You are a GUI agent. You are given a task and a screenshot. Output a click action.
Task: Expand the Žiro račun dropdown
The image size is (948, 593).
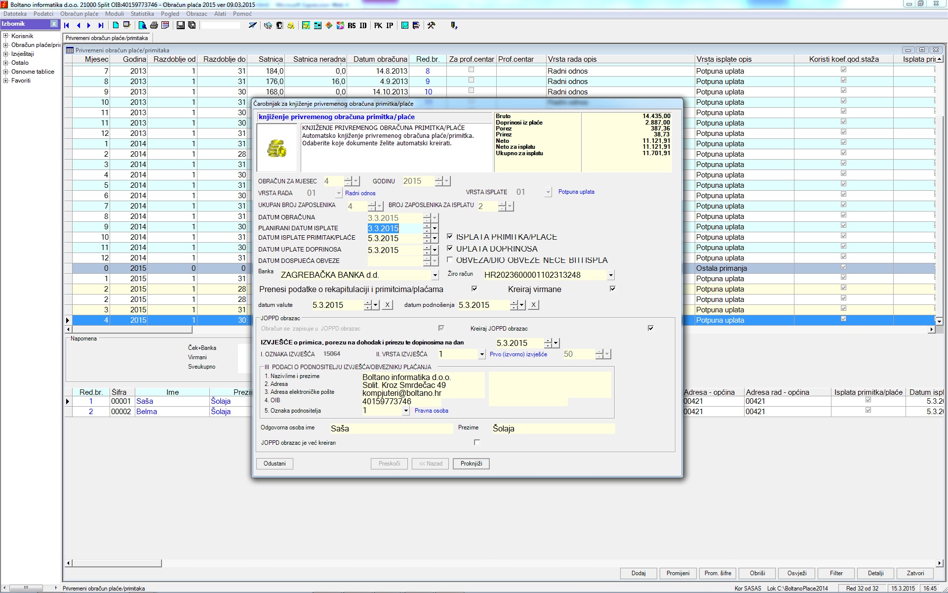(x=611, y=275)
